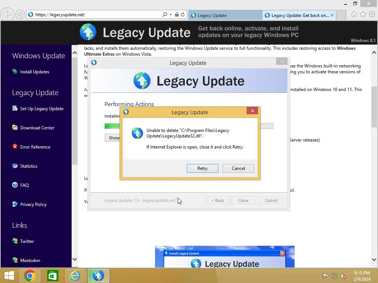Click the security lock icon in address bar

(177, 14)
